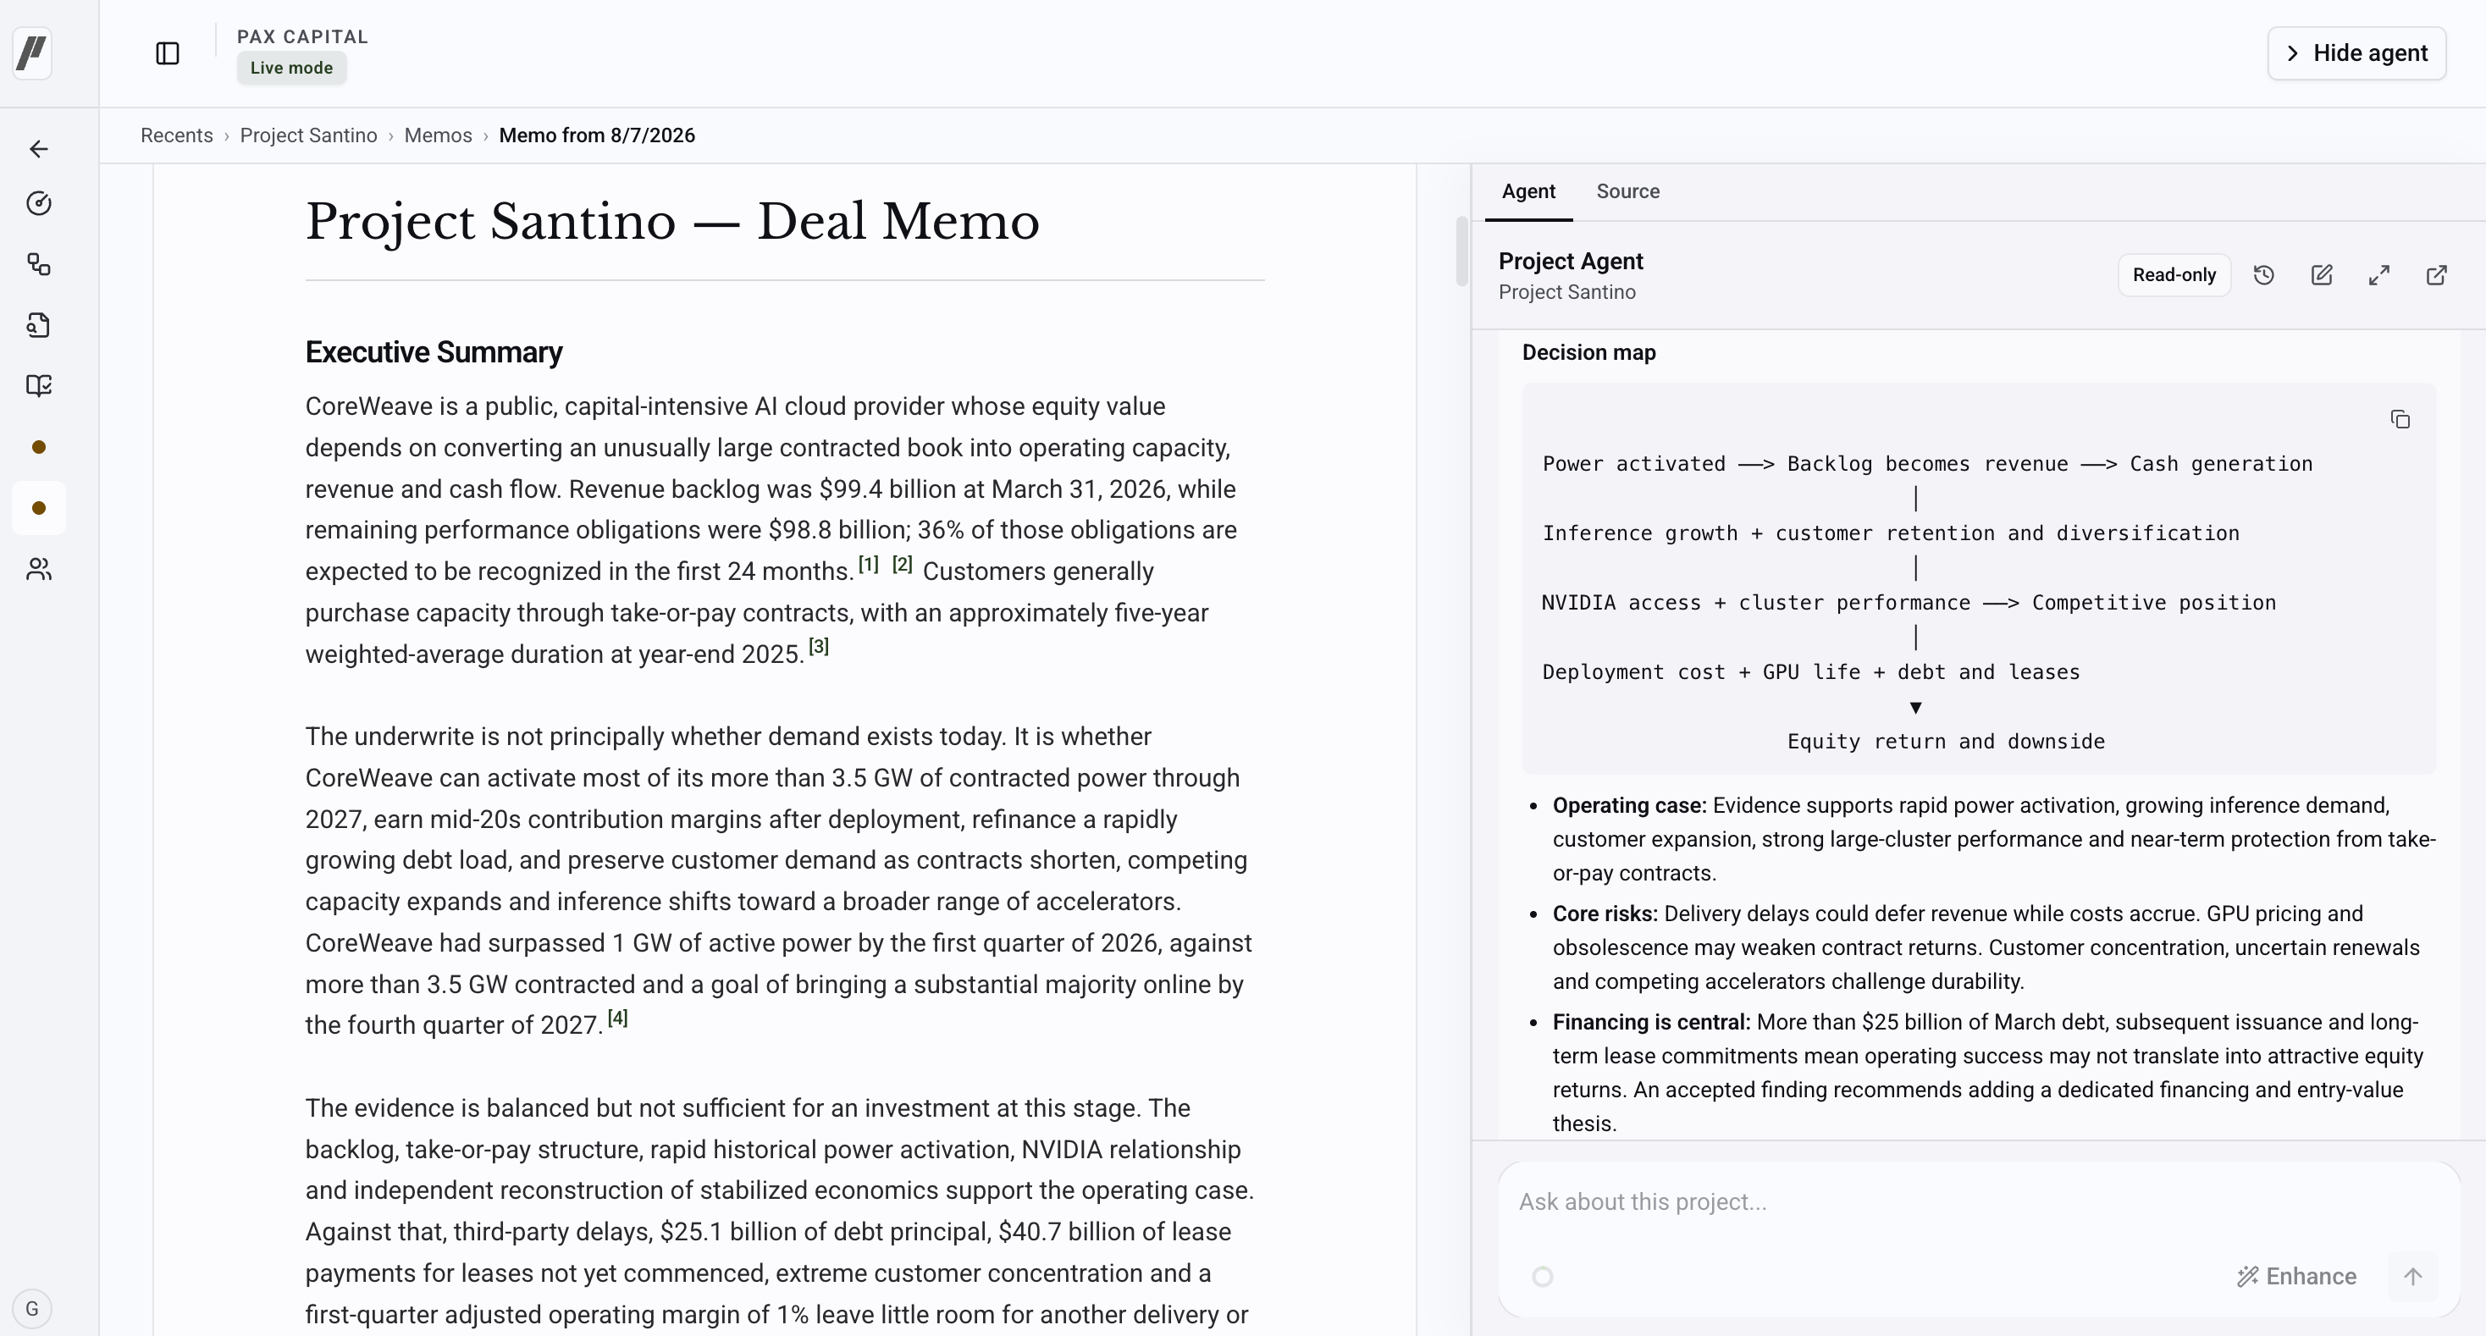Open agent history clock icon
The width and height of the screenshot is (2486, 1336).
(x=2264, y=275)
